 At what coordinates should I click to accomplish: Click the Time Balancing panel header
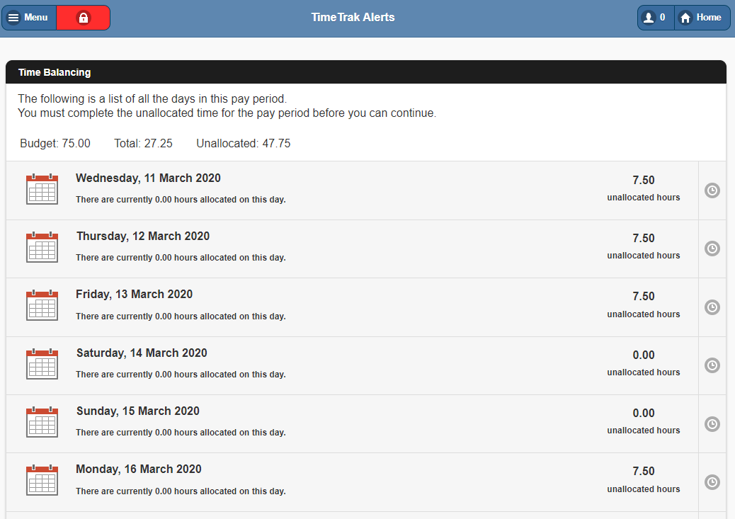(x=366, y=72)
